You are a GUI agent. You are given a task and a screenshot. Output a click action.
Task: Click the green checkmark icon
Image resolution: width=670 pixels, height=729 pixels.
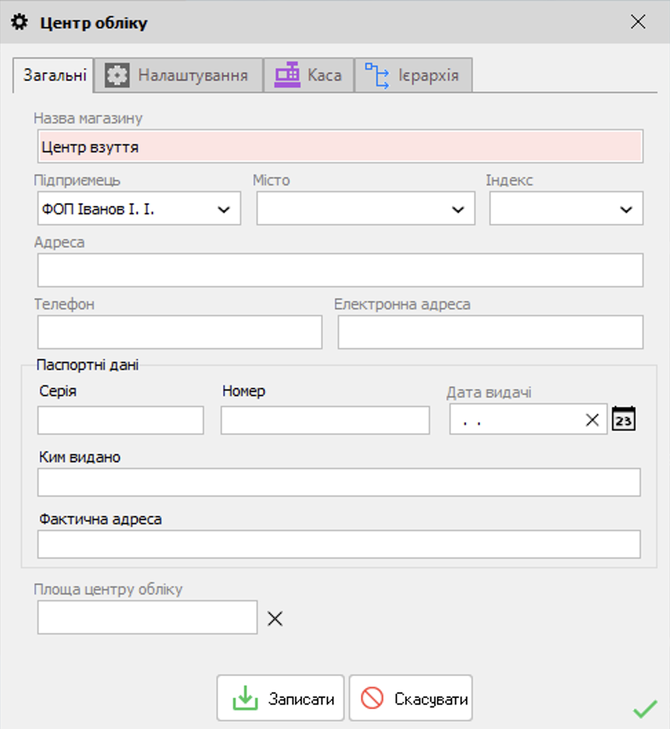(645, 708)
